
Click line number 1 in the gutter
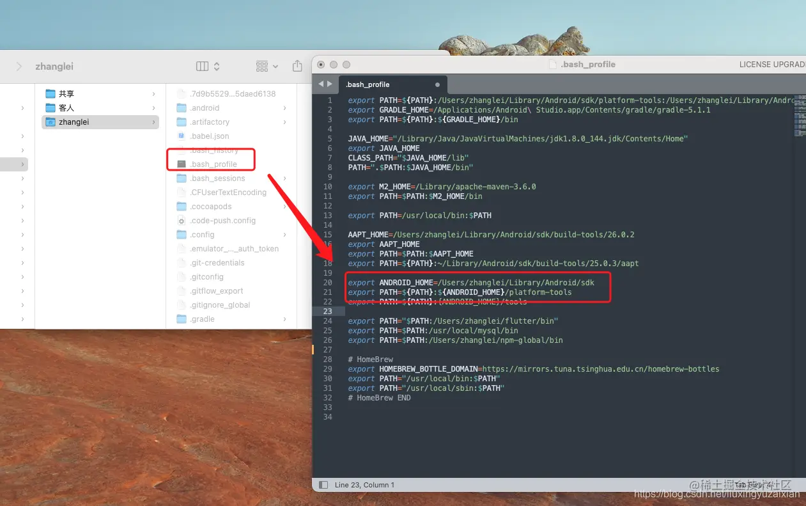(x=330, y=100)
